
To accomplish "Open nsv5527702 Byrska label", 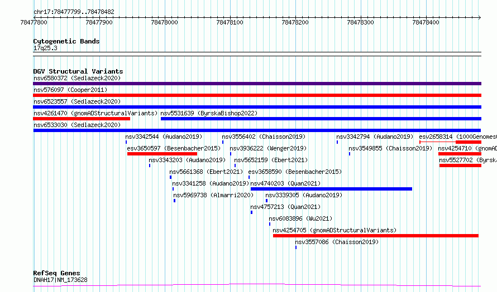I will pyautogui.click(x=468, y=160).
